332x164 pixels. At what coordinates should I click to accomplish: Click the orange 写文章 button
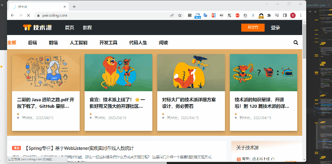[x=253, y=27]
